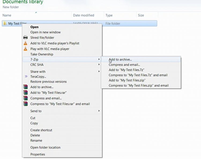Expand the Send to submenu arrow
The height and width of the screenshot is (159, 201).
(x=99, y=111)
